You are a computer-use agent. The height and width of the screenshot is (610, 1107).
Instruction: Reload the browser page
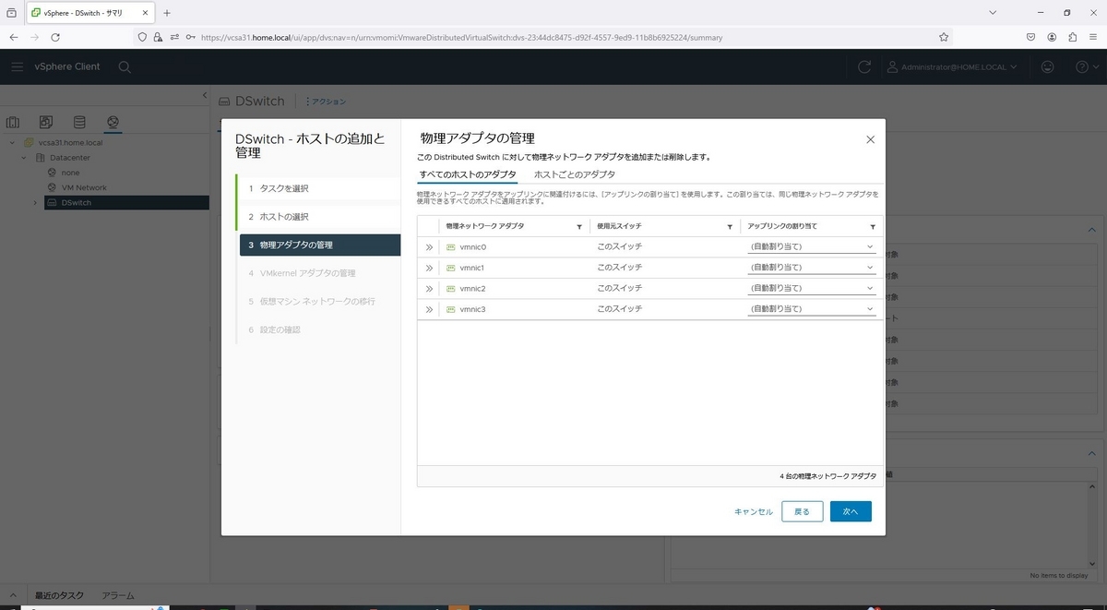tap(55, 37)
